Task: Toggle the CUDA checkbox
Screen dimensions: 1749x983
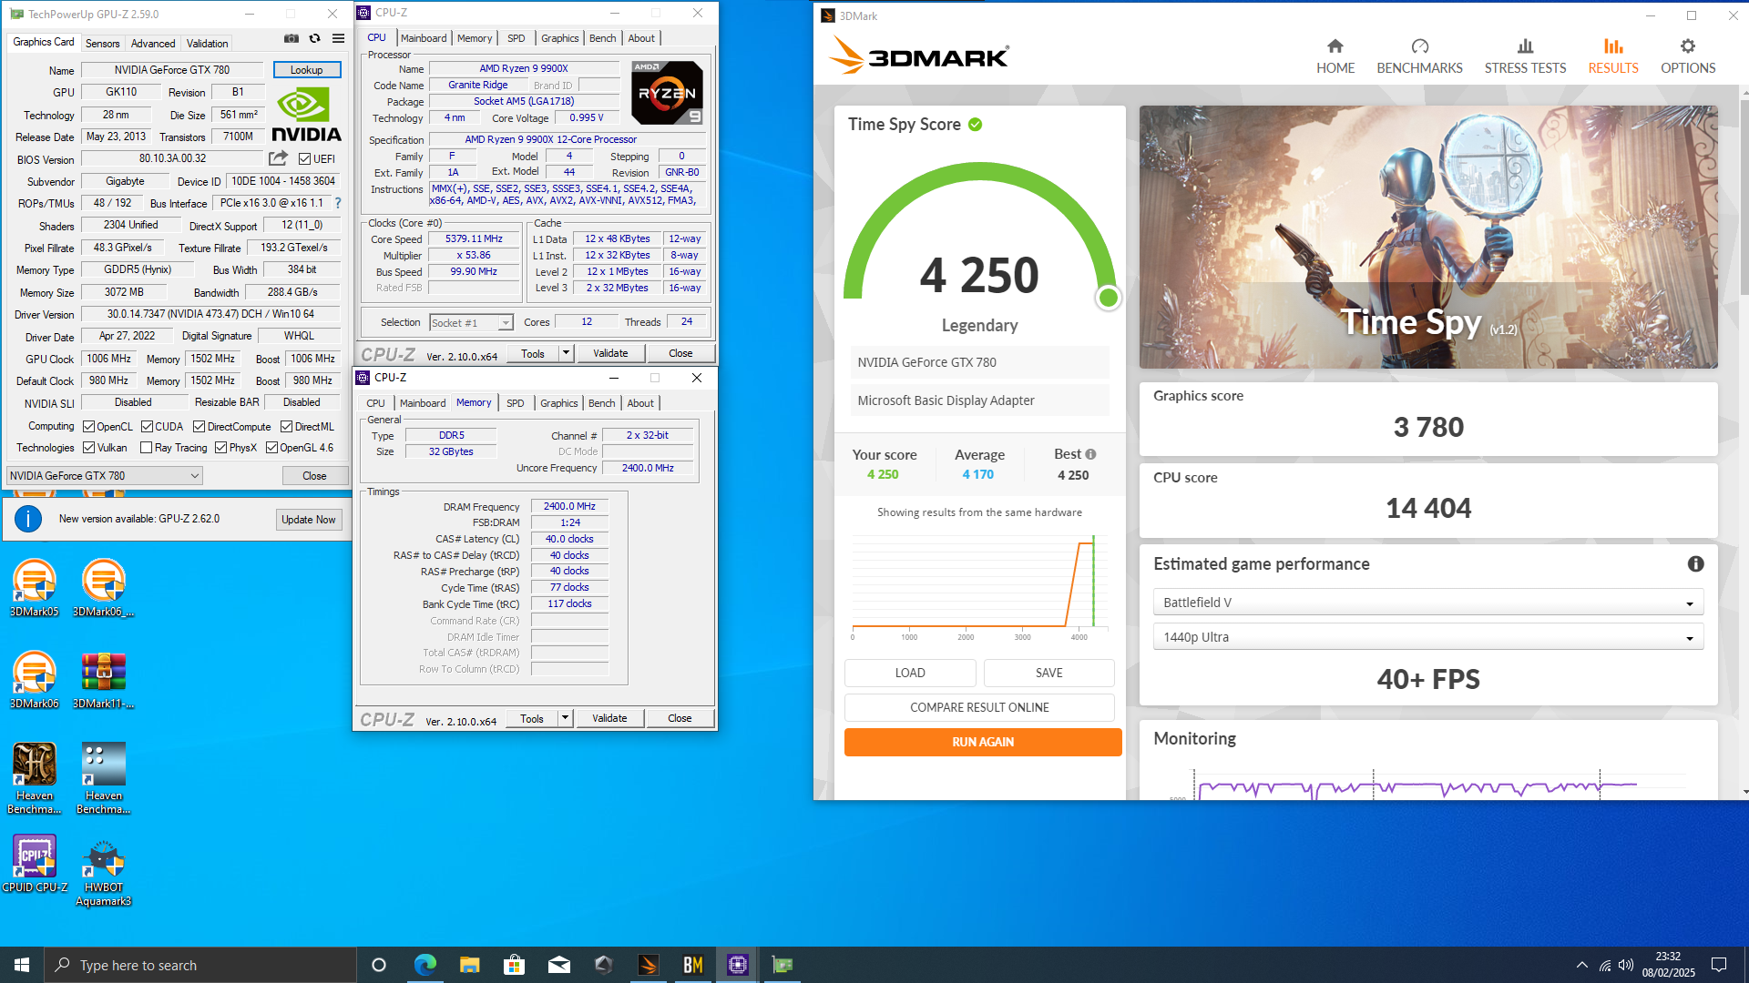Action: pos(147,427)
